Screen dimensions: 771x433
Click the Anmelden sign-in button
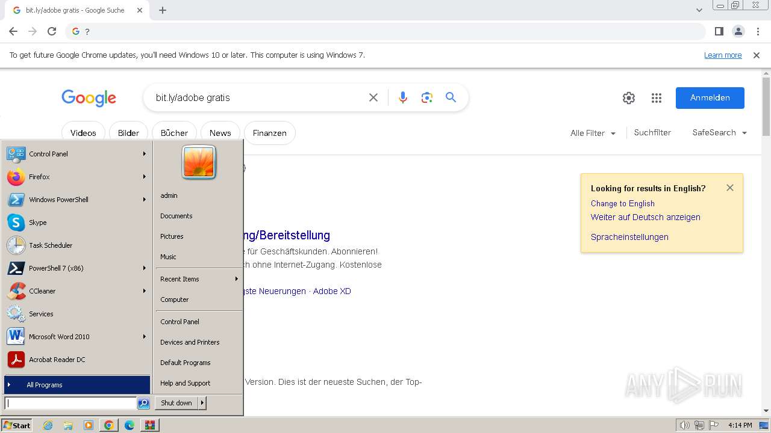pos(710,98)
